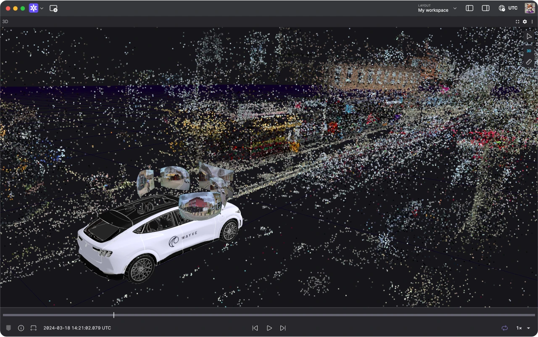Open the 3D panel settings gear

point(524,21)
